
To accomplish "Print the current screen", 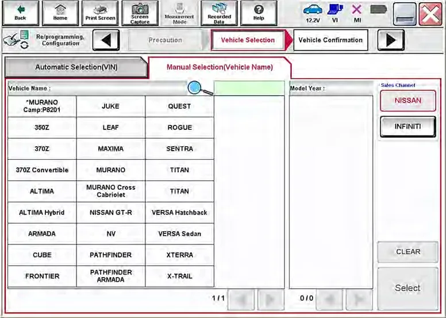I will pyautogui.click(x=100, y=13).
